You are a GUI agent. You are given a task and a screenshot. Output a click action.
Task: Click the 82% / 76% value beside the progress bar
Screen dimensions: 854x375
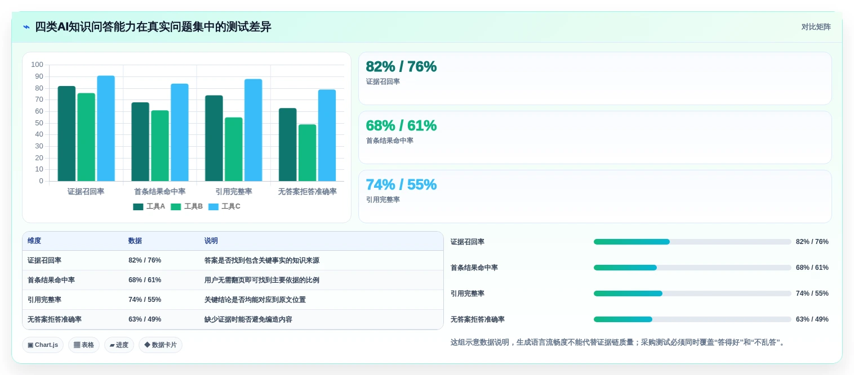pyautogui.click(x=812, y=242)
